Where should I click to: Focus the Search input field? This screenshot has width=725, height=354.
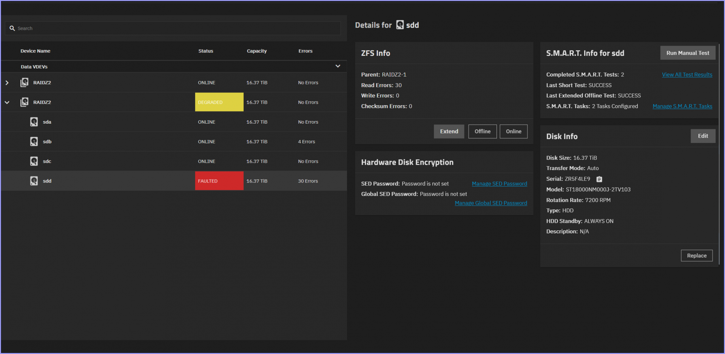173,28
